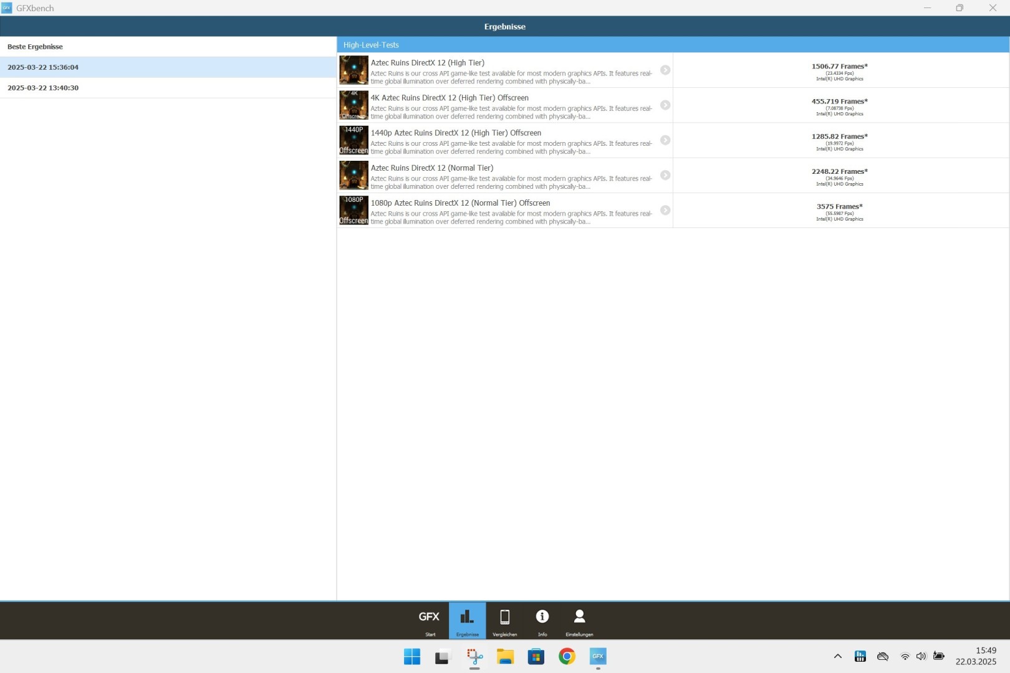This screenshot has width=1010, height=673.
Task: Open the Info tab
Action: [x=542, y=621]
